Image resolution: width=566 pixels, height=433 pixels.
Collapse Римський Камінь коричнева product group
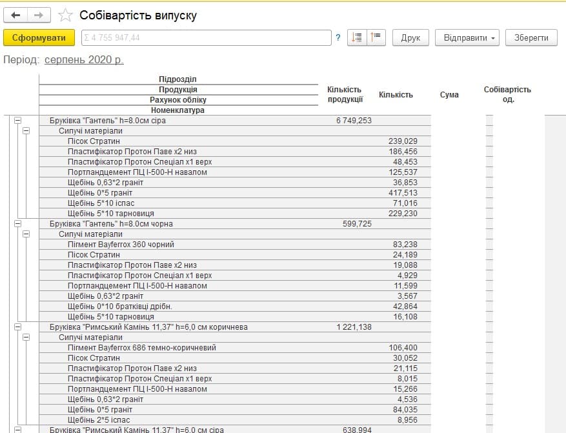click(17, 327)
